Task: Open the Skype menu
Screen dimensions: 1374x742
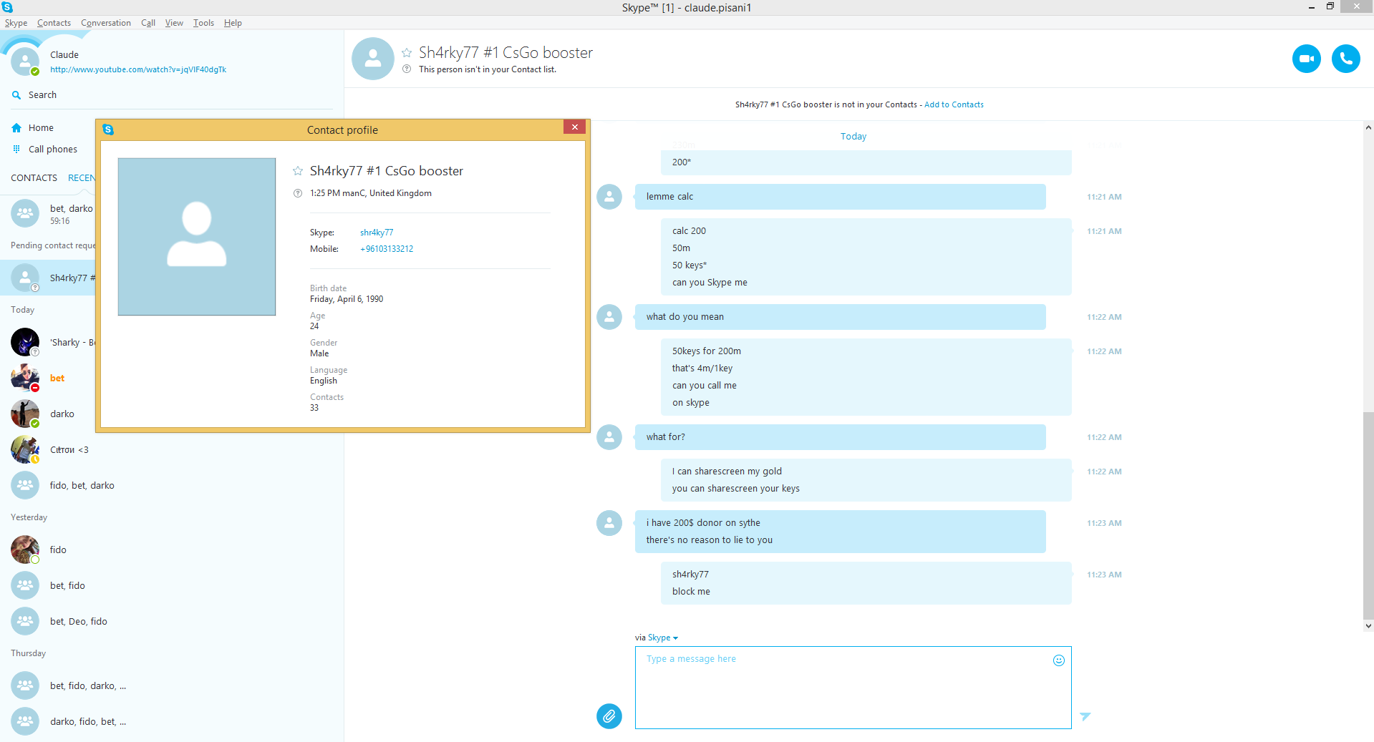Action: click(x=16, y=23)
